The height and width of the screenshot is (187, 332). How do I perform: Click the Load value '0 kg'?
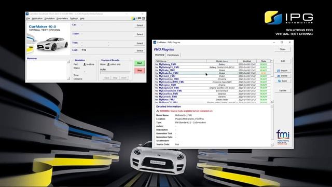(84, 50)
